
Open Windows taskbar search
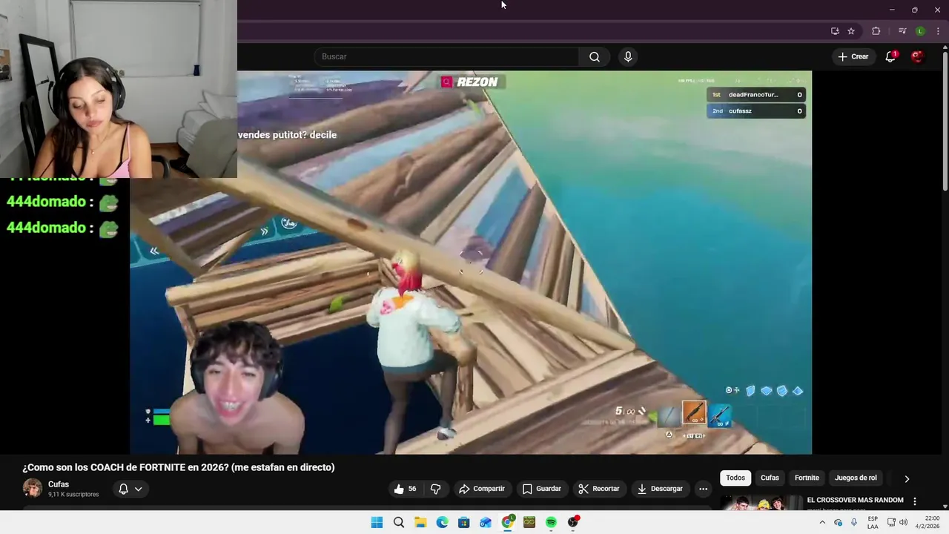click(399, 522)
